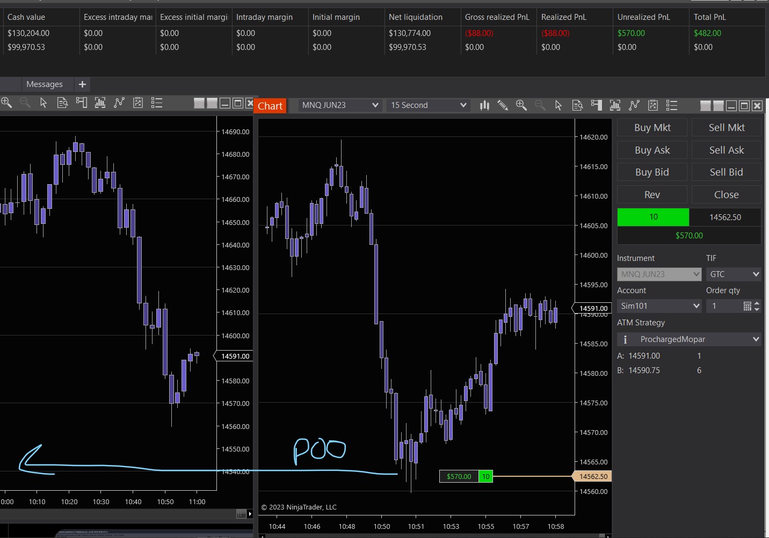
Task: Open Properties list icon in left chart toolbar
Action: tap(157, 103)
